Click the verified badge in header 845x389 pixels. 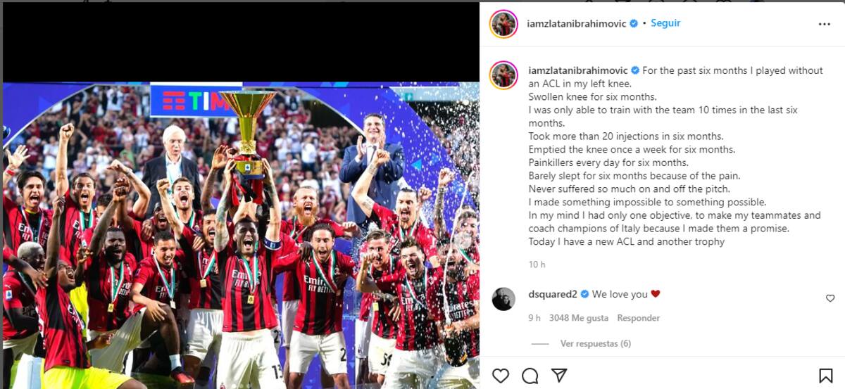pos(634,23)
